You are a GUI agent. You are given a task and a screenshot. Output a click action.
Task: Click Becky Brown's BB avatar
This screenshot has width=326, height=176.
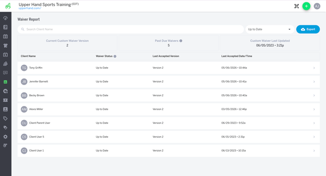24,95
